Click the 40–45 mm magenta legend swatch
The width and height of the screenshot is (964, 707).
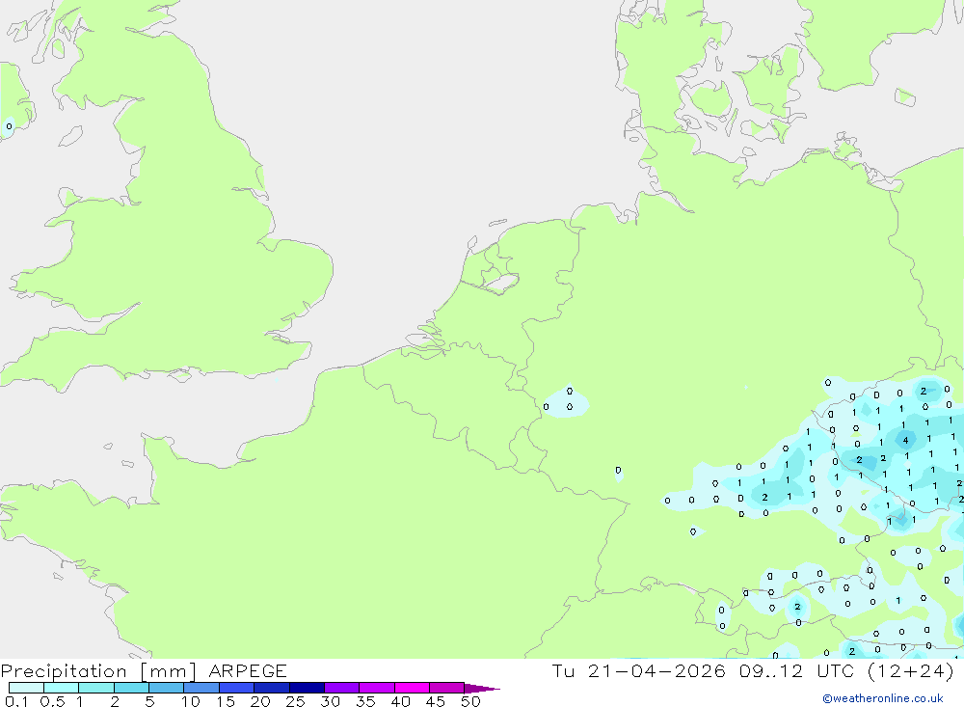[x=412, y=688]
